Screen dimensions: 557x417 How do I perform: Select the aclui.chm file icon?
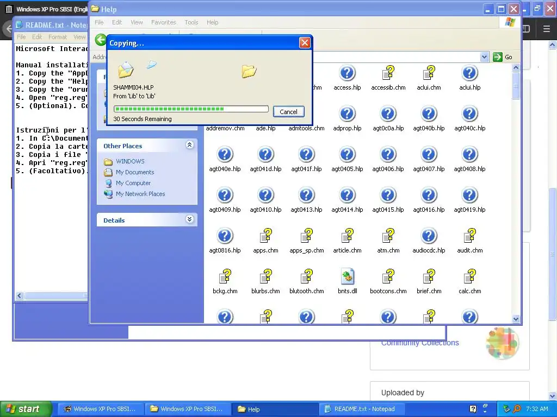tap(429, 73)
